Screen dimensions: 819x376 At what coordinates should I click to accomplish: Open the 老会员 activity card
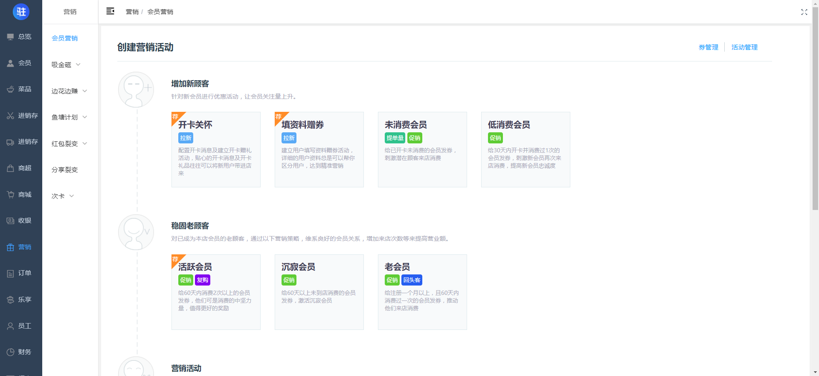pyautogui.click(x=422, y=292)
